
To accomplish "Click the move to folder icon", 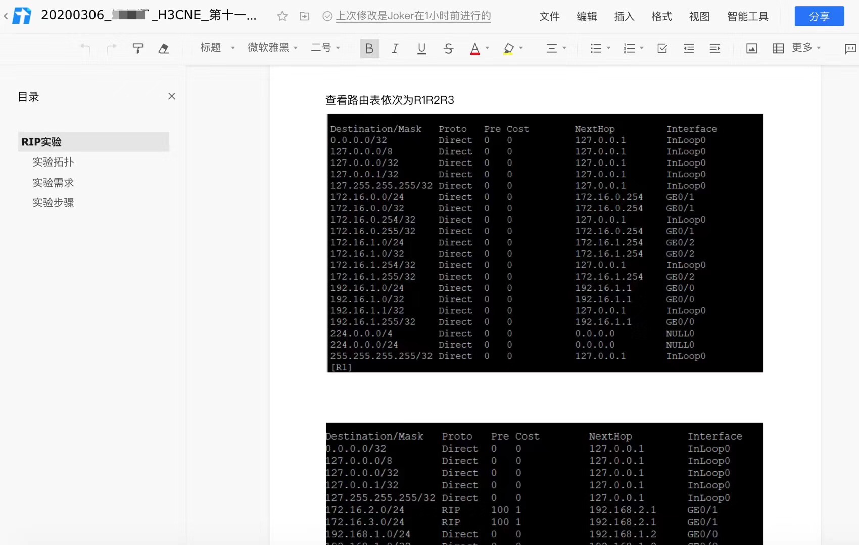I will pyautogui.click(x=304, y=16).
